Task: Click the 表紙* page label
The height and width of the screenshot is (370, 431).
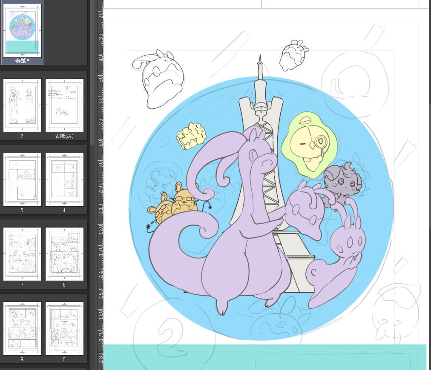Action: pyautogui.click(x=22, y=61)
